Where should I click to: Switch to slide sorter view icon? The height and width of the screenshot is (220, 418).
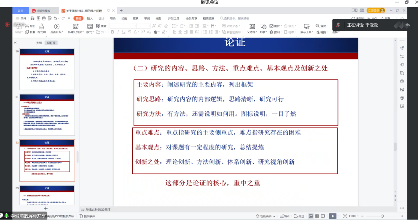[x=317, y=216]
